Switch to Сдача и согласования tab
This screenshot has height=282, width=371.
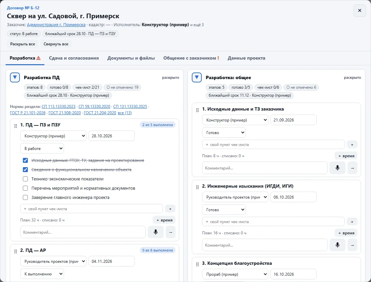pos(74,58)
